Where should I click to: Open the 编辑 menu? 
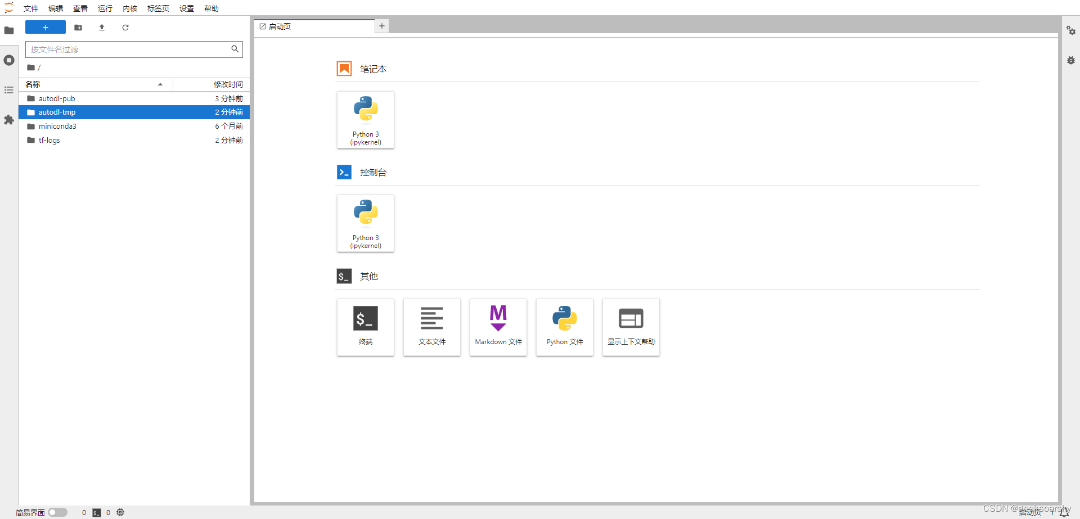tap(56, 8)
